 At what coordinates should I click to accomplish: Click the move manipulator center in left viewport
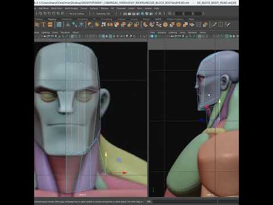click(x=106, y=173)
